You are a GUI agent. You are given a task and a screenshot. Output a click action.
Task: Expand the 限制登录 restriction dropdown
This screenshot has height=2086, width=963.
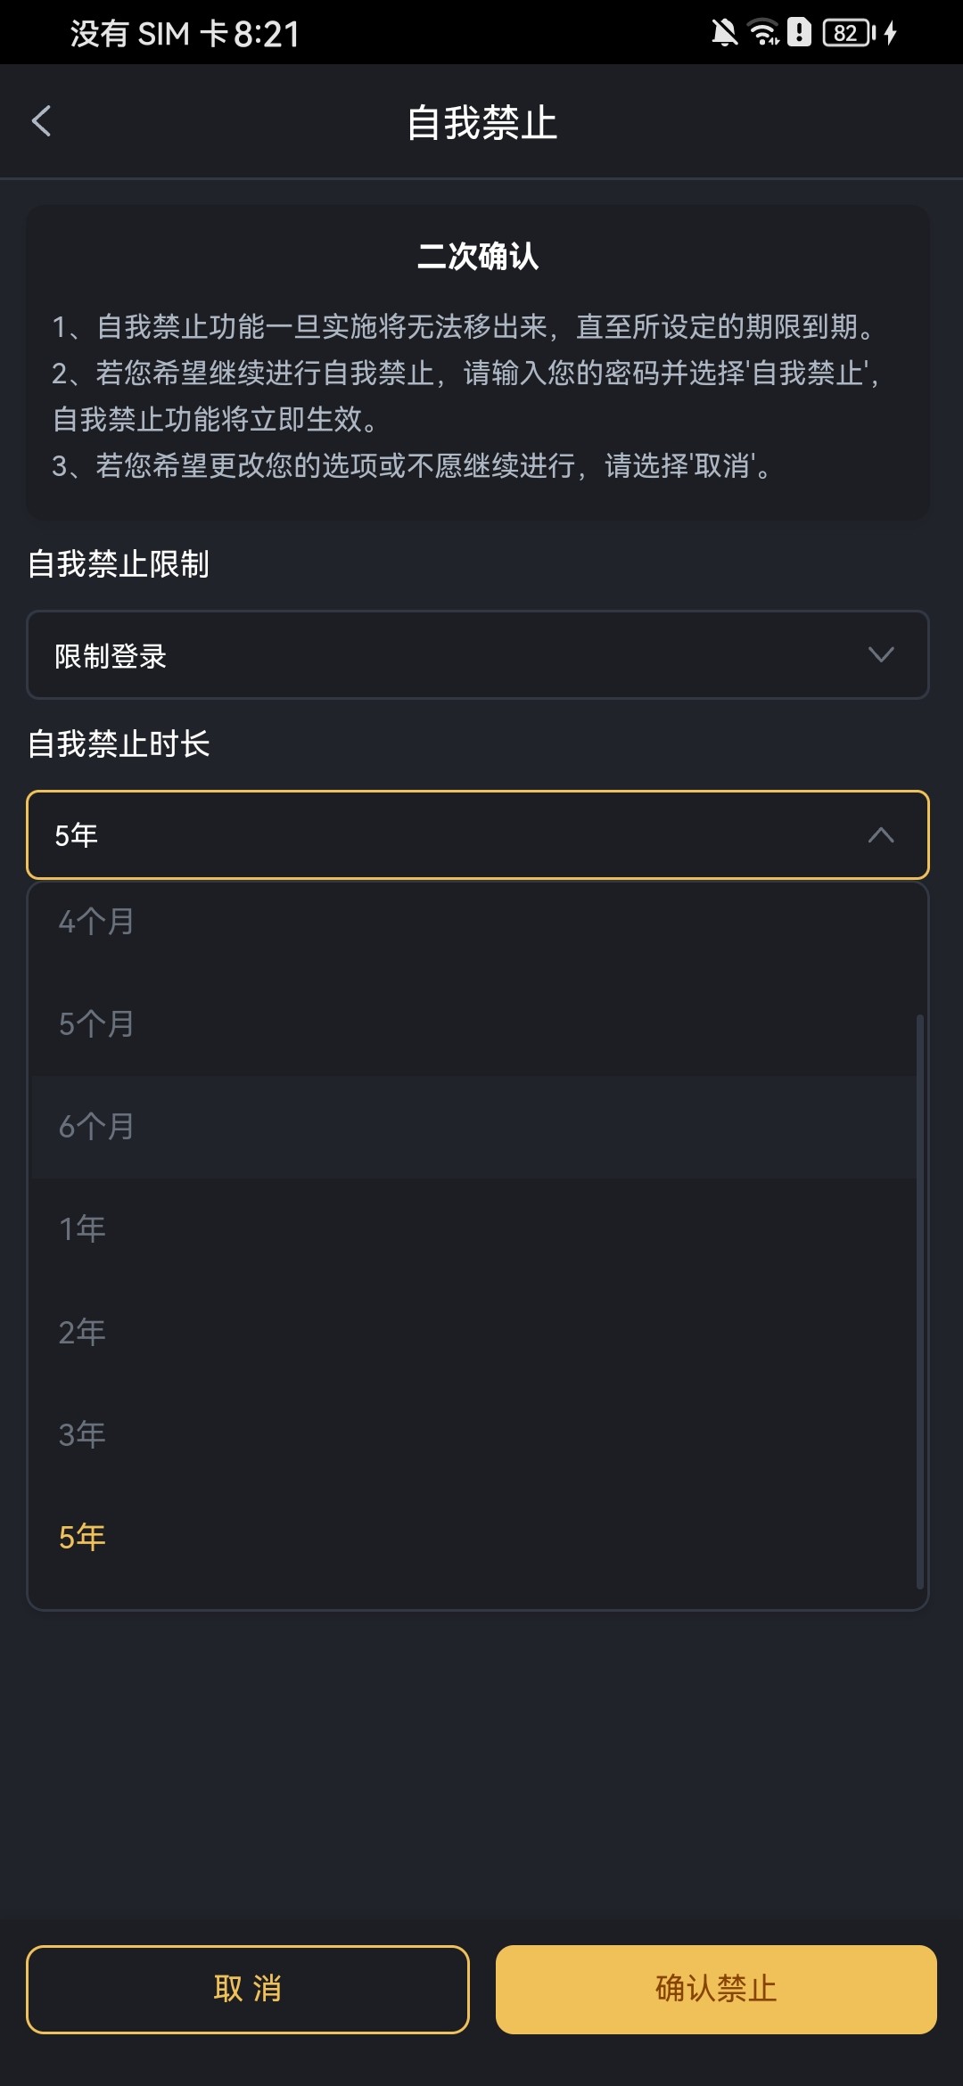pyautogui.click(x=478, y=655)
